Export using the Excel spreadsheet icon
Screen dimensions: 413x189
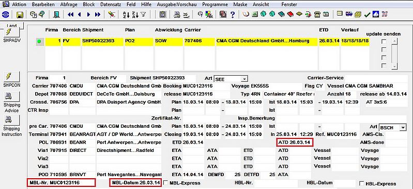pyautogui.click(x=254, y=14)
